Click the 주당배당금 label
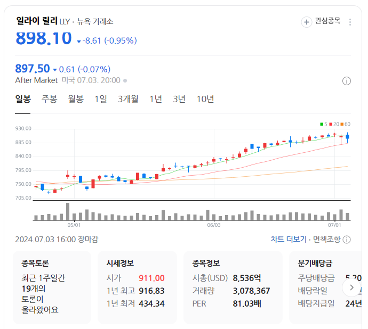 tap(316, 278)
